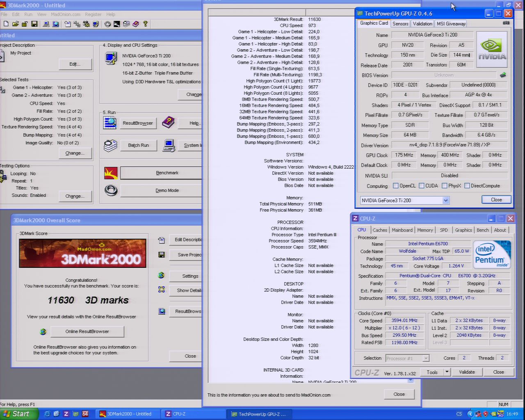Click the 3DMark2000 banner image
Viewport: 525px width, 420px height.
coord(82,253)
